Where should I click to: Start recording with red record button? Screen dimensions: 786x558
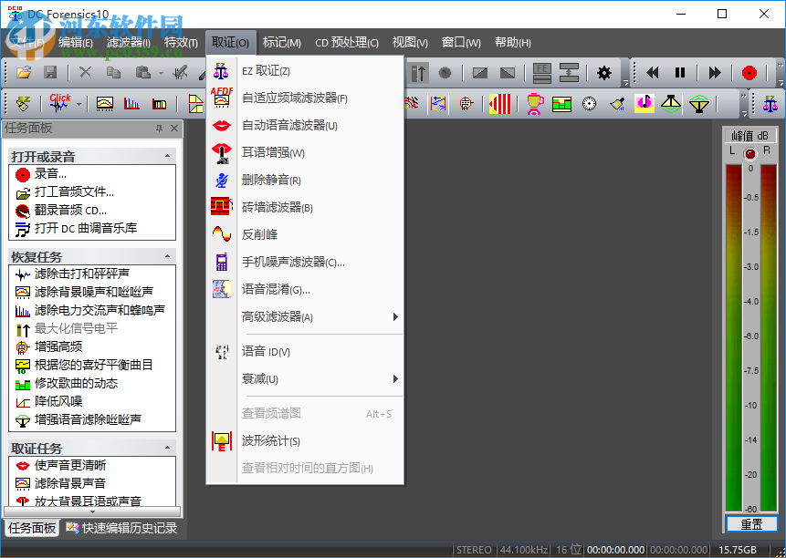coord(749,73)
